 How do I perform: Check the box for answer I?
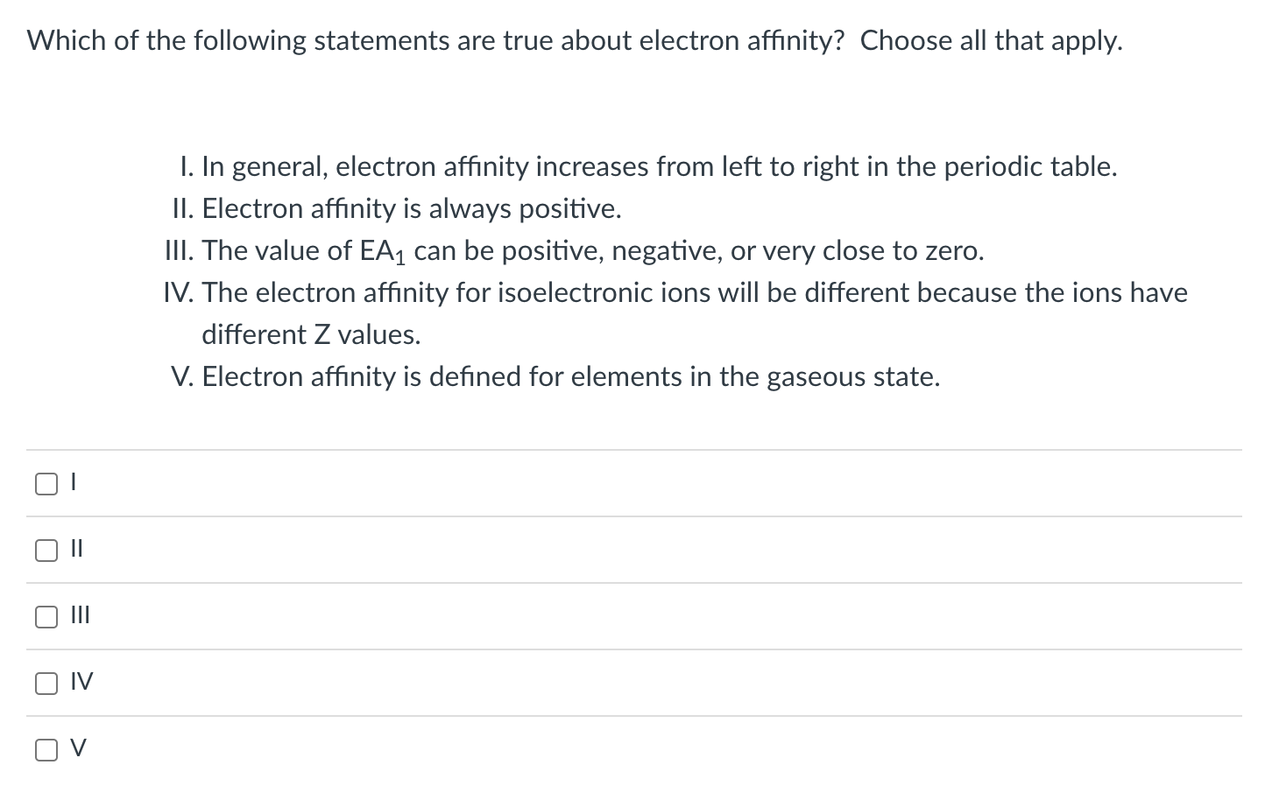coord(46,484)
